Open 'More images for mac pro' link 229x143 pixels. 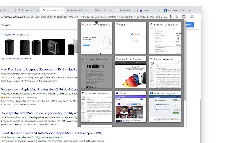pyautogui.click(x=19, y=59)
